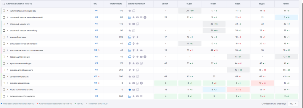Click video icon in "штурмовий рюкзак" row

click(133, 77)
